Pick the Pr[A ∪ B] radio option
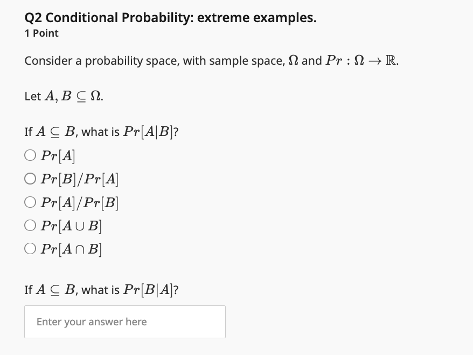The width and height of the screenshot is (473, 355). [30, 226]
